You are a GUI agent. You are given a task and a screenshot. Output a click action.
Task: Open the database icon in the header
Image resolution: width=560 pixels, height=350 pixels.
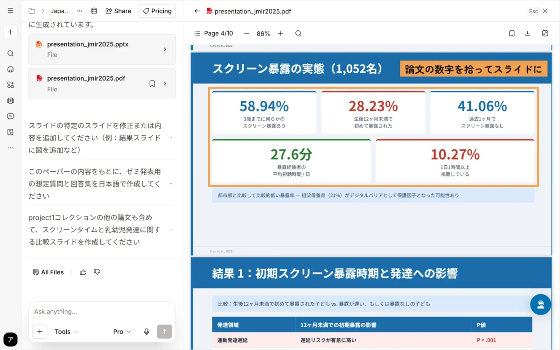94,11
